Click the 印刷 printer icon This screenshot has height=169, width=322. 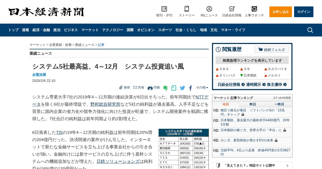click(x=150, y=88)
